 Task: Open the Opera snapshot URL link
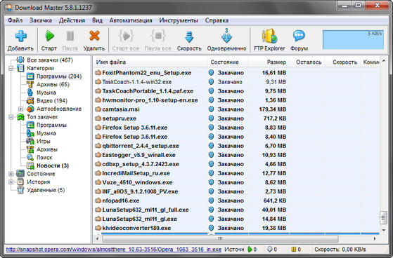point(114,250)
